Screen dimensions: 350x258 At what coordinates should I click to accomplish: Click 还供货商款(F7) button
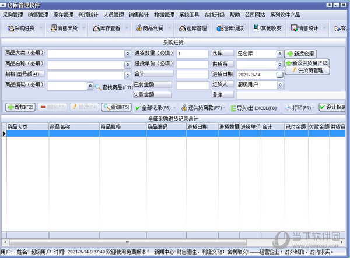click(202, 108)
